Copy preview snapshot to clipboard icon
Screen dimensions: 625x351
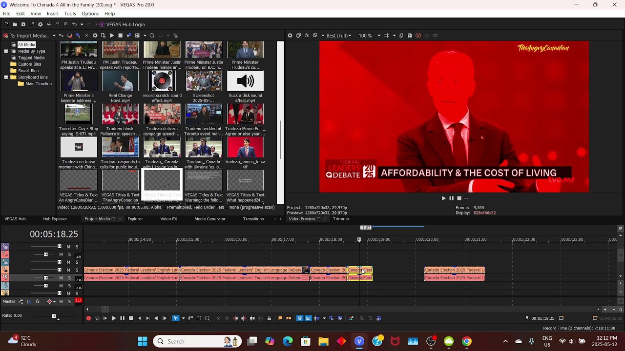[401, 36]
